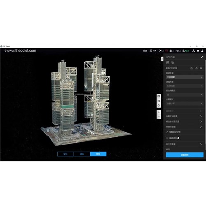Click the leftmost text label in top status bar
206x206 pixels.
point(145,51)
